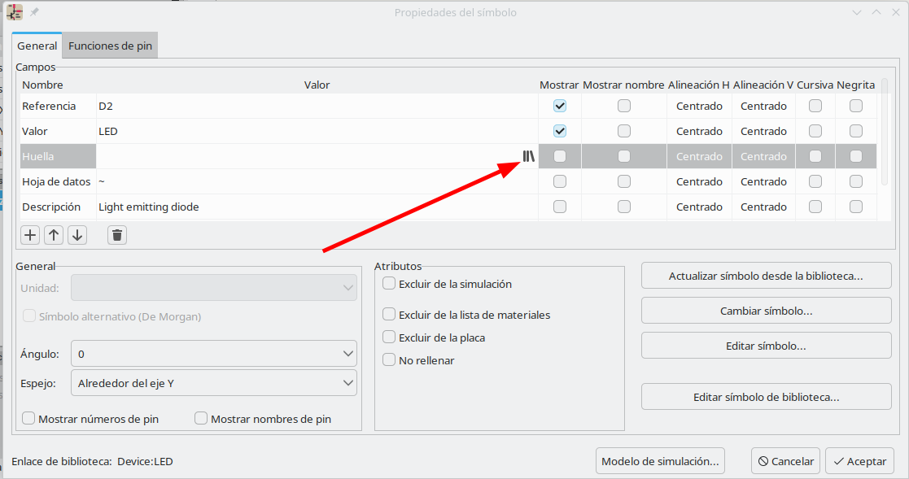Expand the Espejo dropdown
The image size is (909, 479).
[x=214, y=383]
